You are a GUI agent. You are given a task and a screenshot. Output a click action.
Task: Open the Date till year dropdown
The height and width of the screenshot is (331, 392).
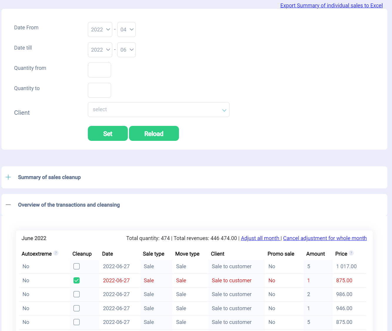(x=100, y=50)
